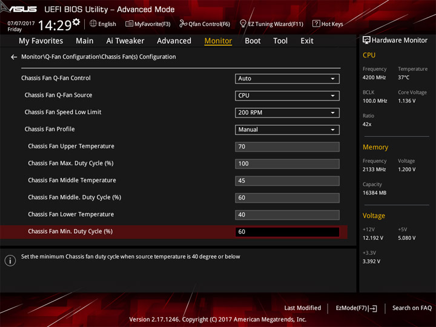Click +12V reading 12.192 V
The height and width of the screenshot is (327, 436).
coord(373,238)
